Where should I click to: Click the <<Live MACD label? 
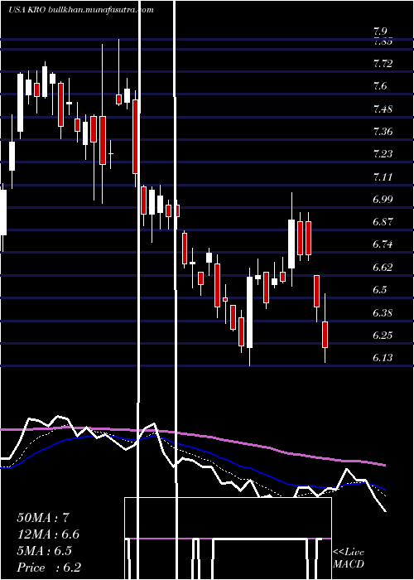[x=349, y=558]
